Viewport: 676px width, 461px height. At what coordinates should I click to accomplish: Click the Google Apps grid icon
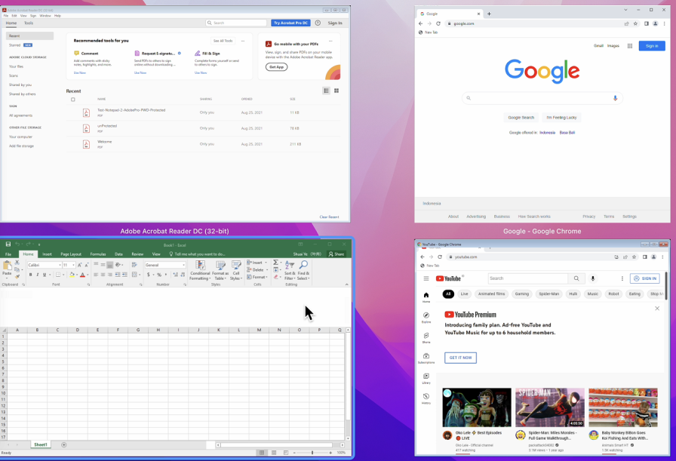click(x=630, y=46)
